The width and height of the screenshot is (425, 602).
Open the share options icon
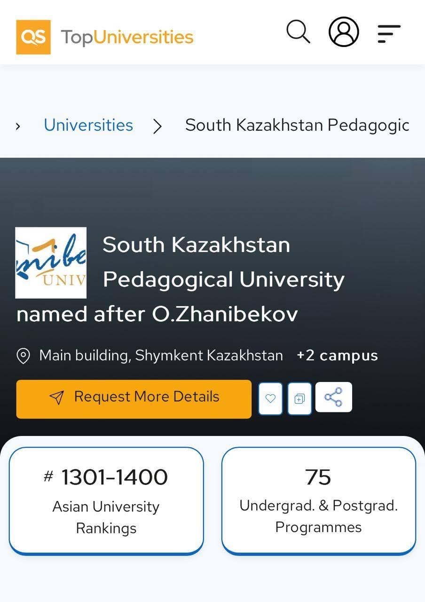pos(333,397)
